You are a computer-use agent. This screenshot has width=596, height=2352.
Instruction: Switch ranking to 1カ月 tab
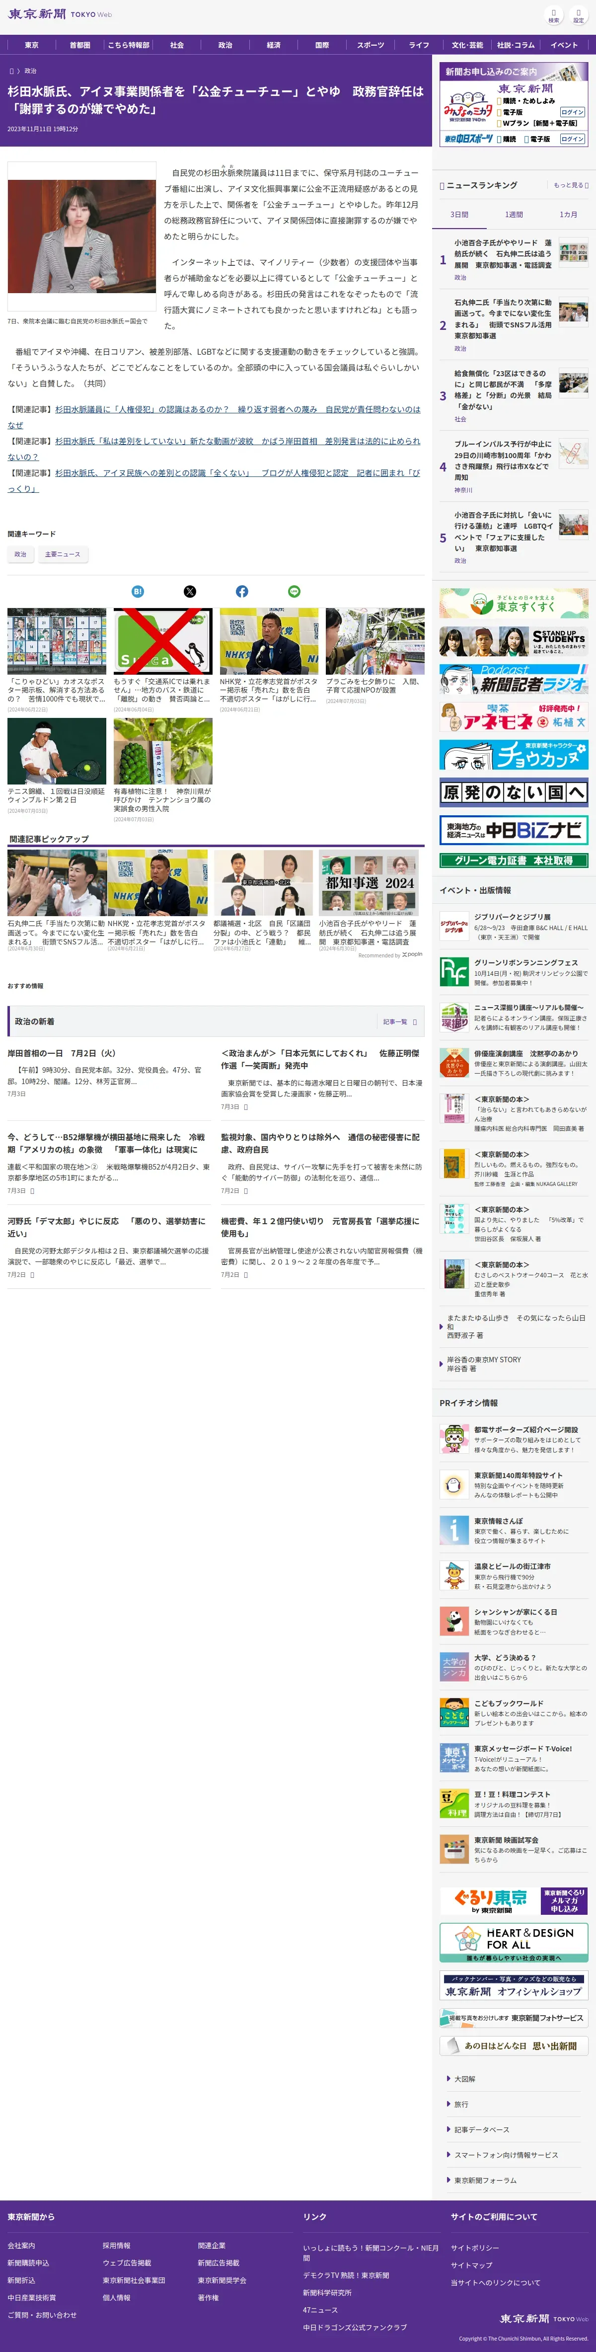click(x=569, y=215)
